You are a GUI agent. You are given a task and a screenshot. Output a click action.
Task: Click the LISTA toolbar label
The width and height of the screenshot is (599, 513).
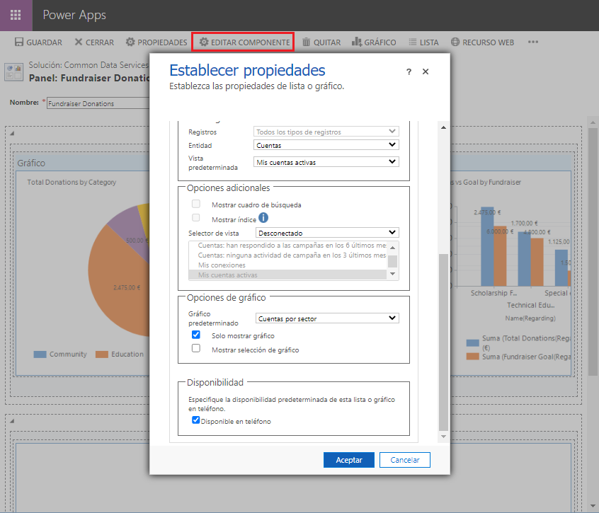point(429,42)
